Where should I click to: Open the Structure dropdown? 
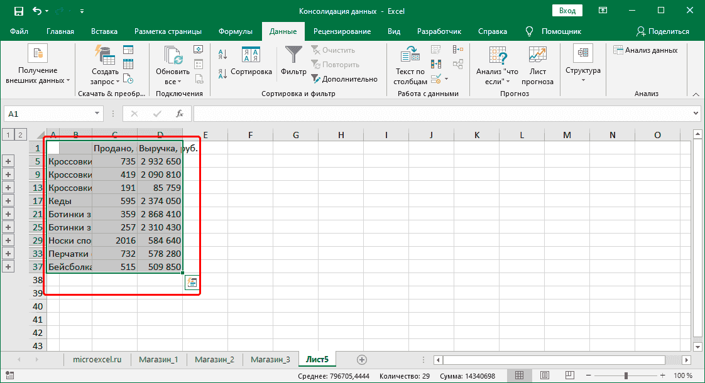point(582,80)
